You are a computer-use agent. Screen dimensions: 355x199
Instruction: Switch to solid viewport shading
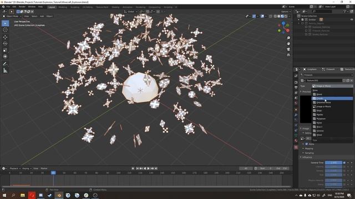click(x=278, y=16)
